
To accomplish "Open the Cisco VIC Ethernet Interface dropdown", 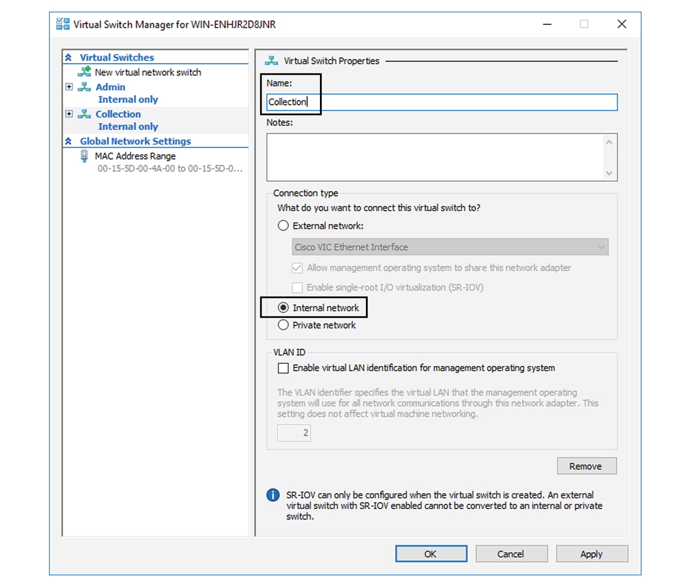I will (x=602, y=247).
